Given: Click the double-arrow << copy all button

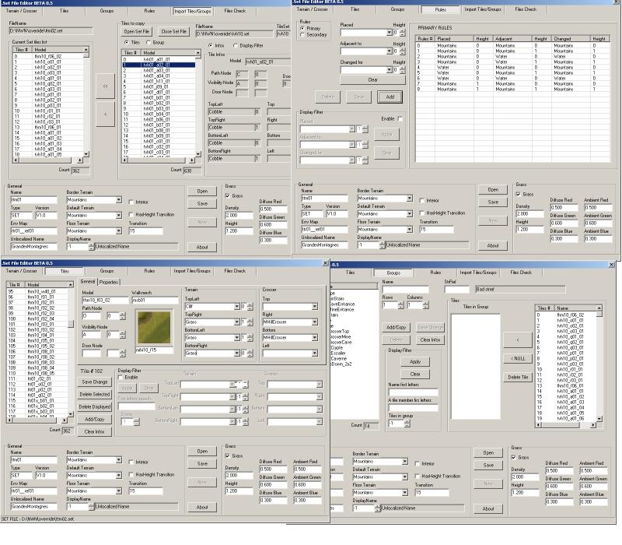Looking at the screenshot, I should point(105,86).
